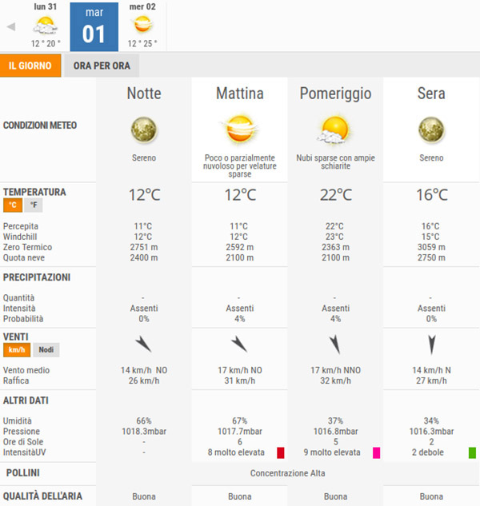Click the PRECIPITAZIONI section label
480x506 pixels.
click(x=37, y=277)
